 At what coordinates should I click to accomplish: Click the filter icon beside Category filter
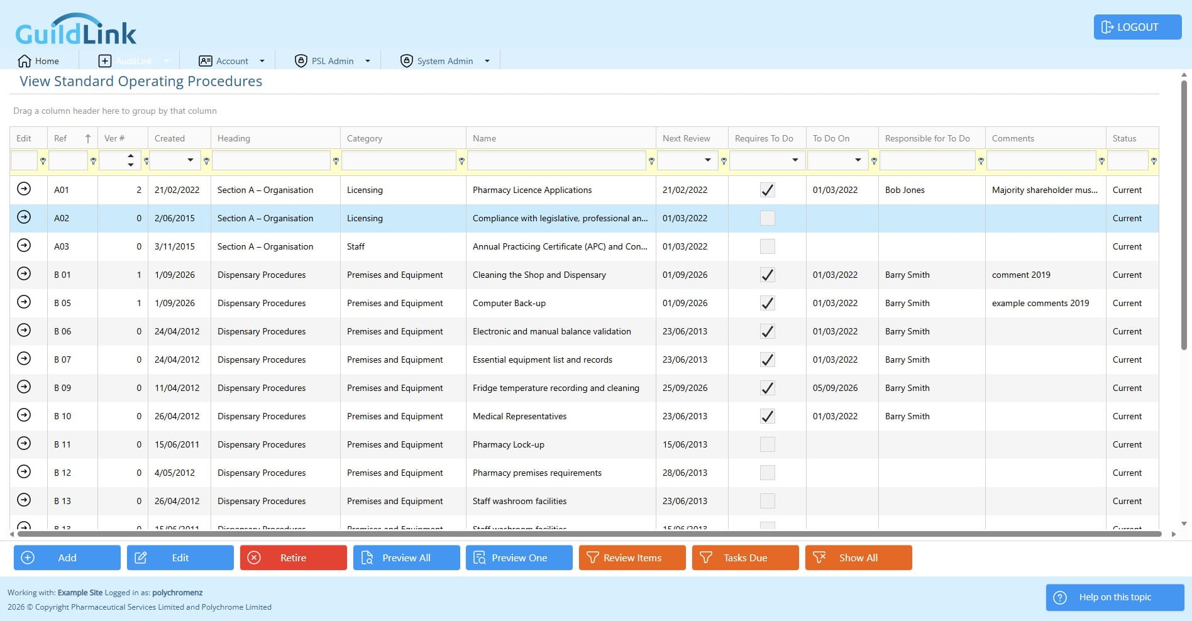[461, 161]
